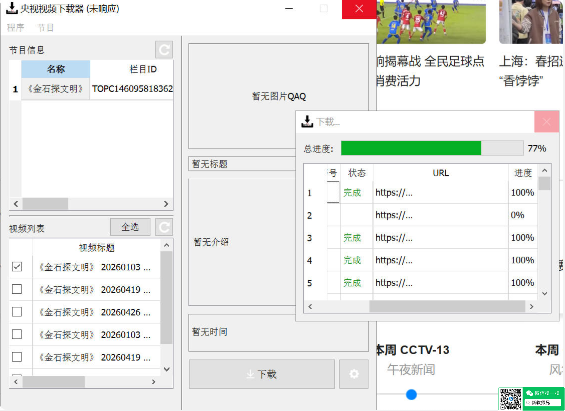Open the 程序 menu
Screen dimensions: 565x411
(15, 27)
